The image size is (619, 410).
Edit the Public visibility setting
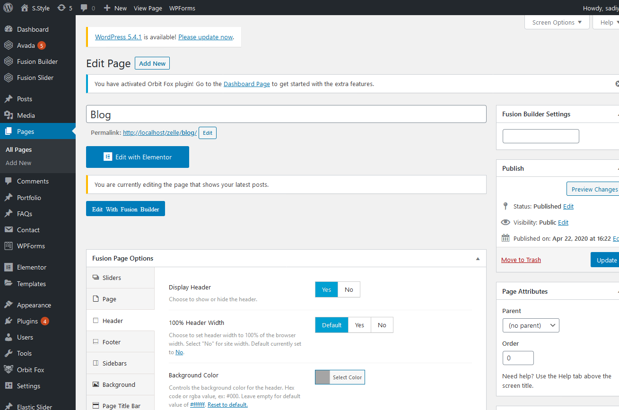click(x=563, y=222)
